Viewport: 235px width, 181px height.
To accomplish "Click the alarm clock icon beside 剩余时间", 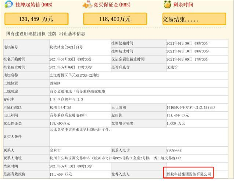I will pos(167,4).
